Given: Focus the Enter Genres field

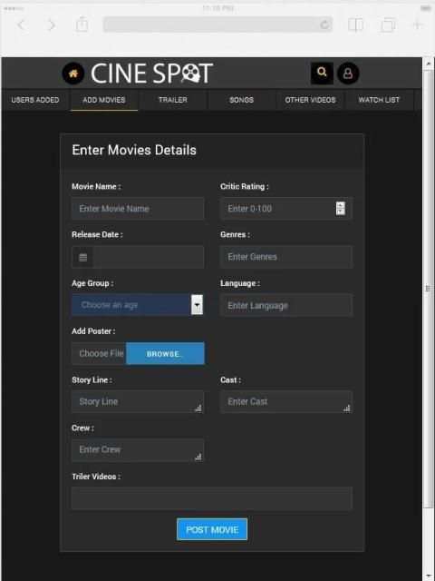Looking at the screenshot, I should point(286,257).
